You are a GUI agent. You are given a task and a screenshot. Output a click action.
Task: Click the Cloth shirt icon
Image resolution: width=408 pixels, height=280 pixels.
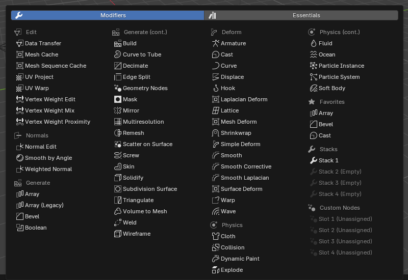coord(215,236)
